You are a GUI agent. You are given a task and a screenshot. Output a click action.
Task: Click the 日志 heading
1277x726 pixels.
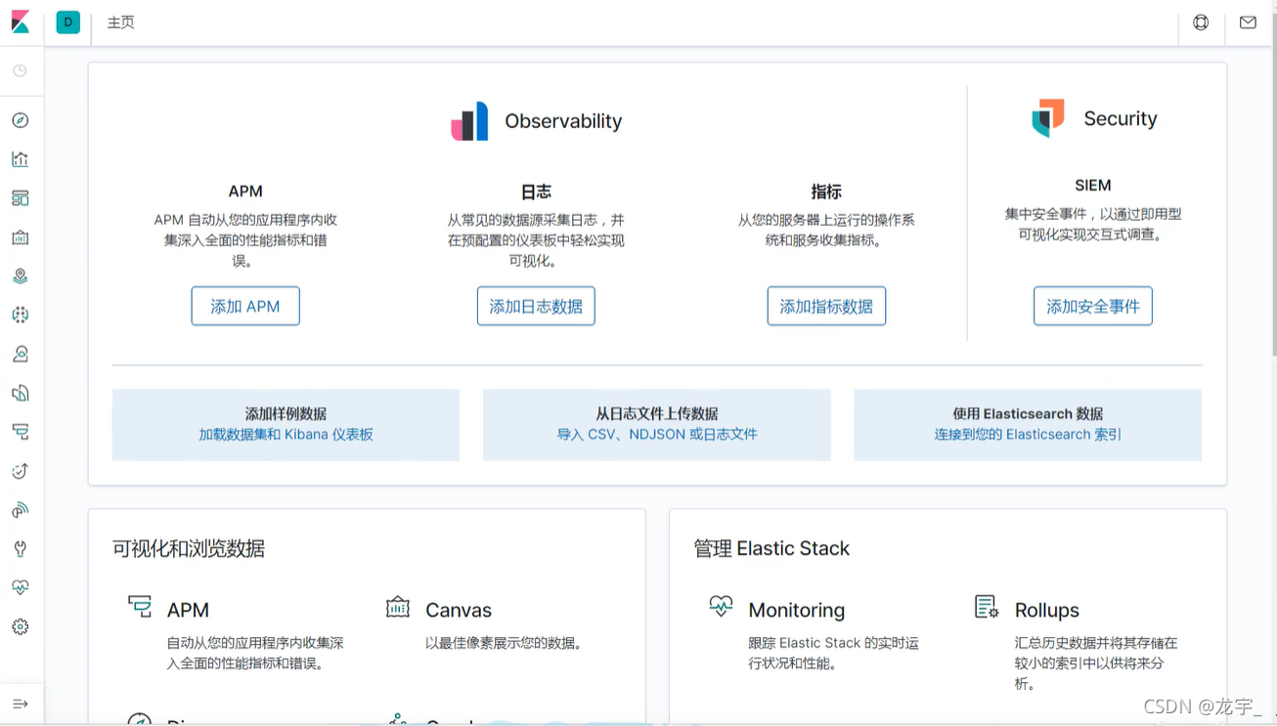(x=536, y=192)
